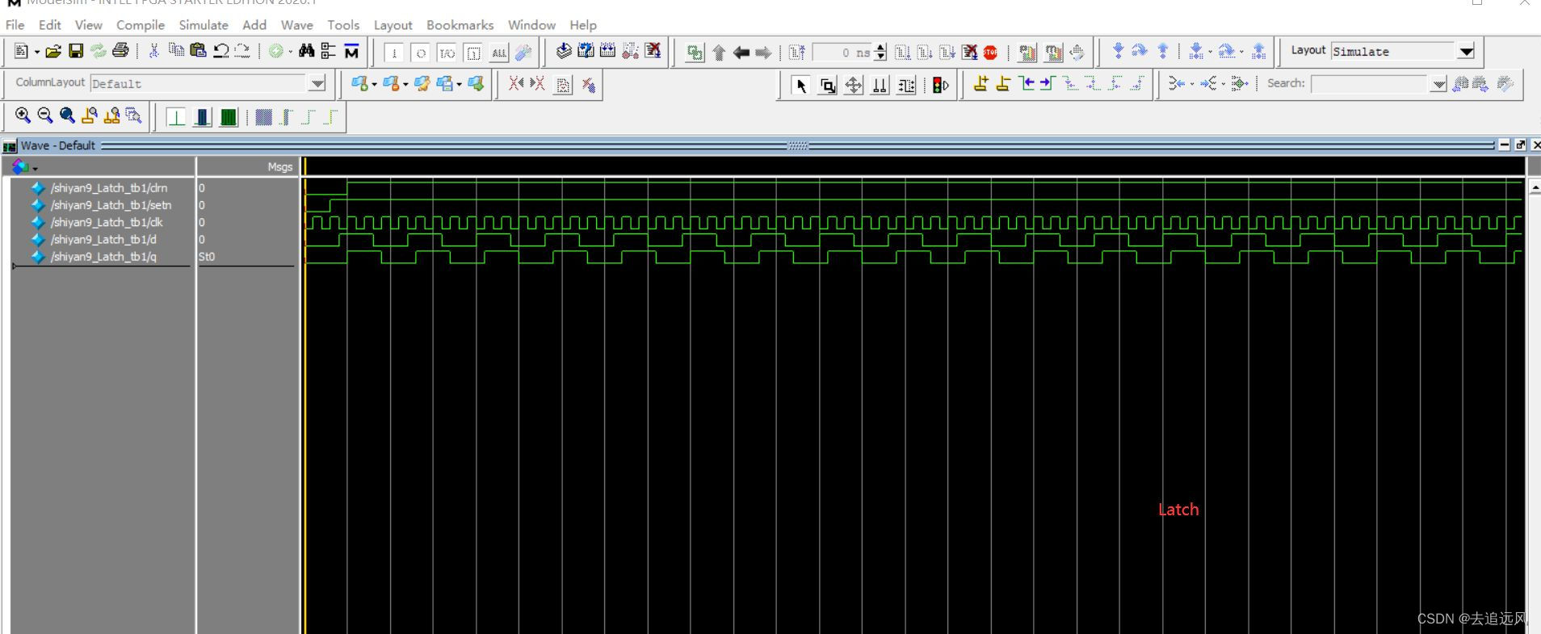This screenshot has height=634, width=1541.
Task: Select the /shiyan9_Latch_tb1/d signal
Action: point(103,239)
